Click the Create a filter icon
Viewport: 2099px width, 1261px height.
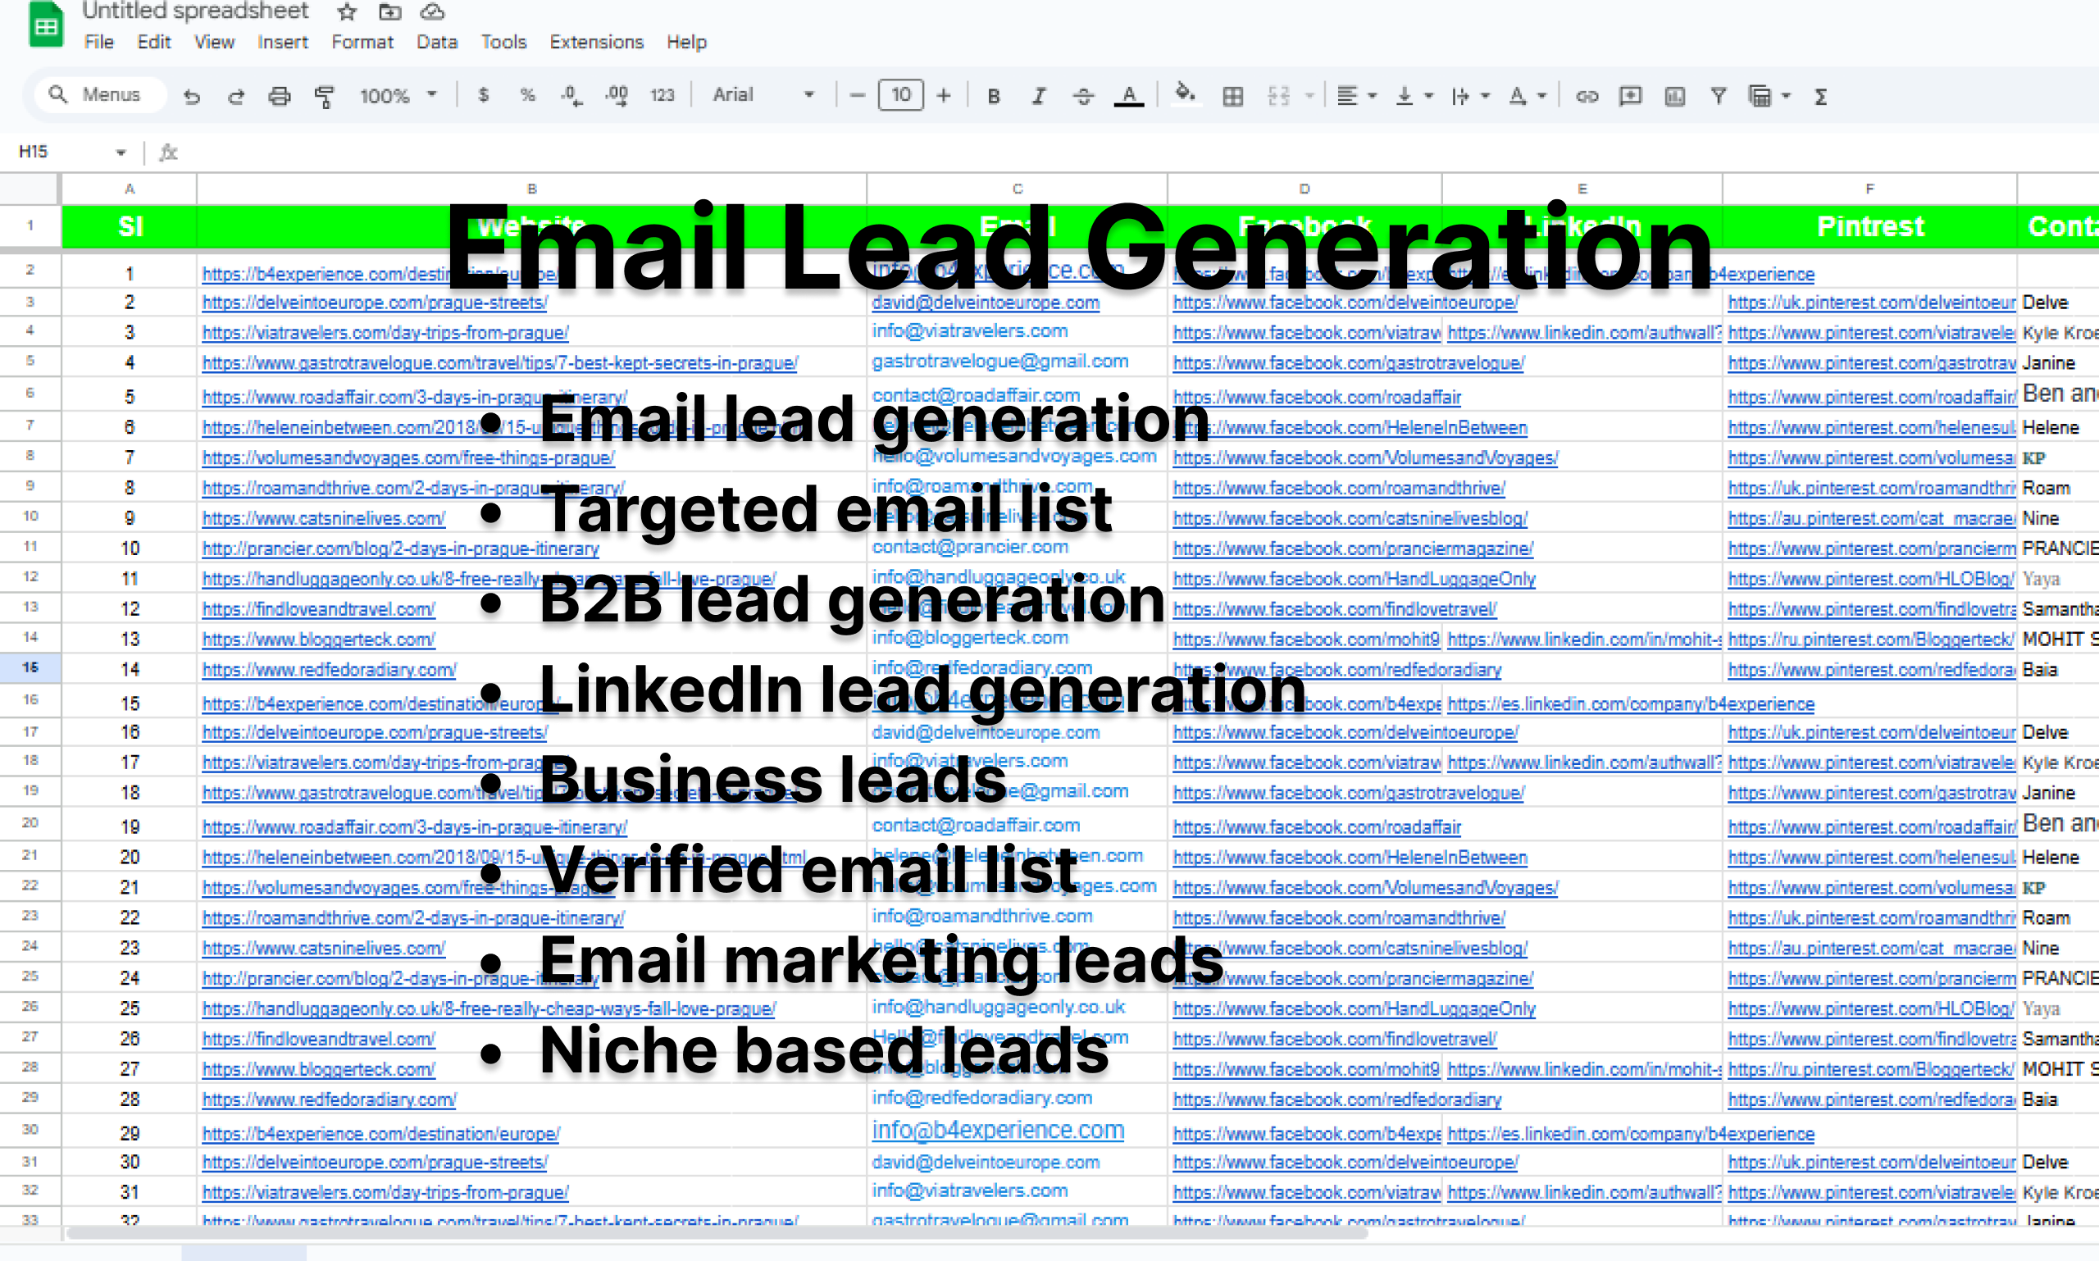pos(1719,96)
